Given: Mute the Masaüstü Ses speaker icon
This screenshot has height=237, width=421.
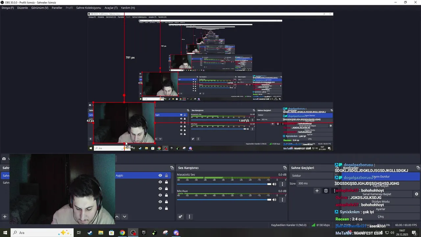Looking at the screenshot, I should [274, 184].
